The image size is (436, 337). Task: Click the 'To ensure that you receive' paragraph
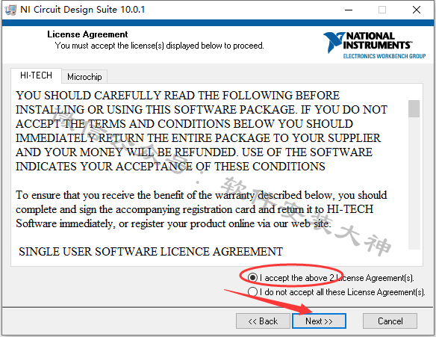pyautogui.click(x=202, y=209)
